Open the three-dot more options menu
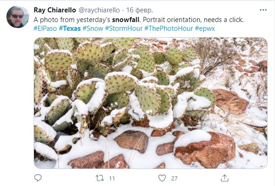275x186 pixels. (263, 10)
